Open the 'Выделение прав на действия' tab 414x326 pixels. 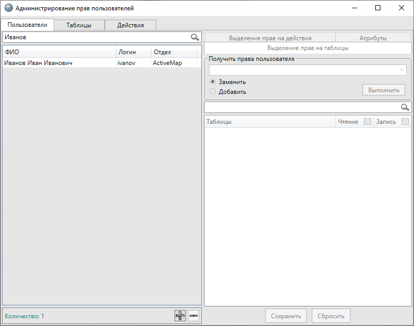270,38
